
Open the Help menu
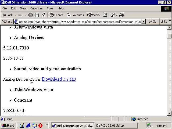(61, 8)
